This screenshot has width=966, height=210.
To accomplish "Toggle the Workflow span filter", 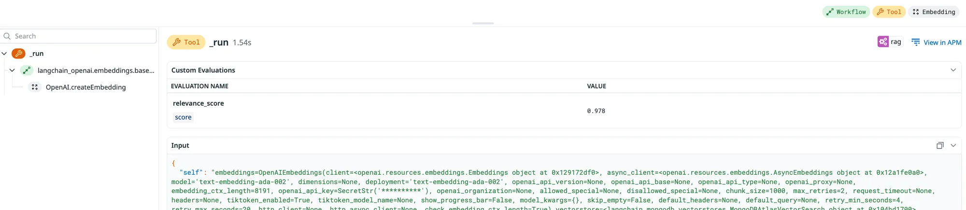I will (x=846, y=12).
